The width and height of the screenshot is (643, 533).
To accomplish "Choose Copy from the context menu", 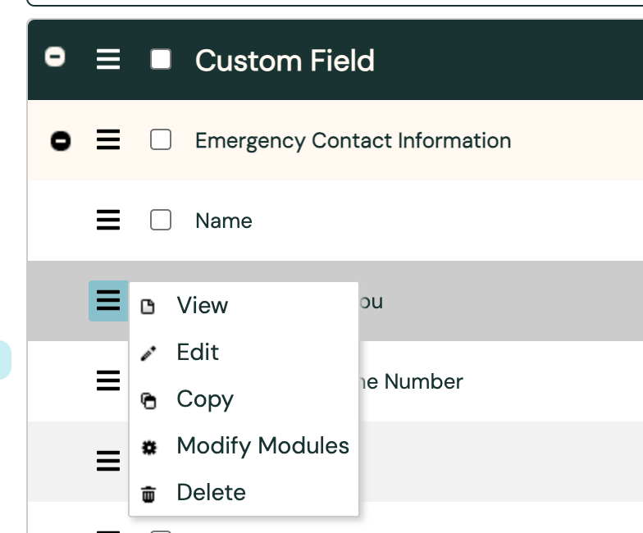I will point(205,399).
